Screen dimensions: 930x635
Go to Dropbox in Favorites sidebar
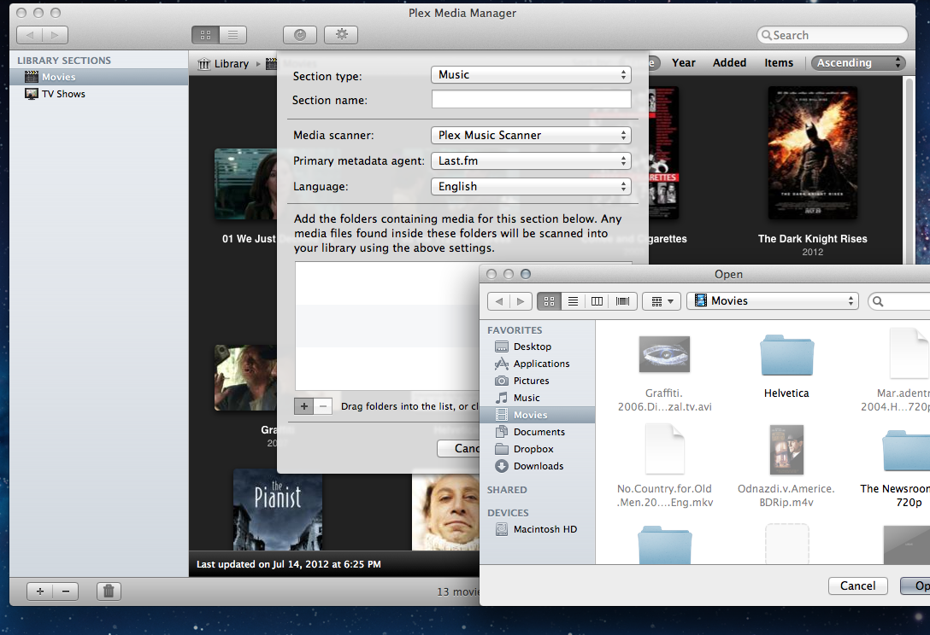[538, 449]
